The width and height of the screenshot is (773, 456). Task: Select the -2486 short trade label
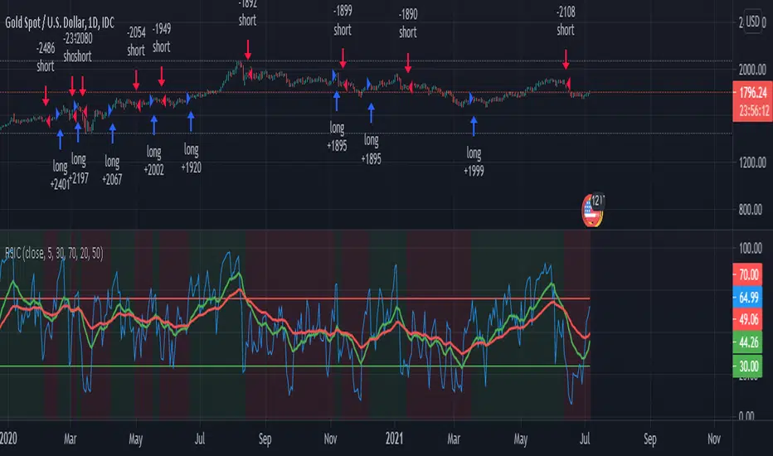(46, 57)
